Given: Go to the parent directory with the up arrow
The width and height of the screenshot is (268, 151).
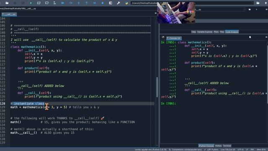Looking at the screenshot, I should [266, 3].
